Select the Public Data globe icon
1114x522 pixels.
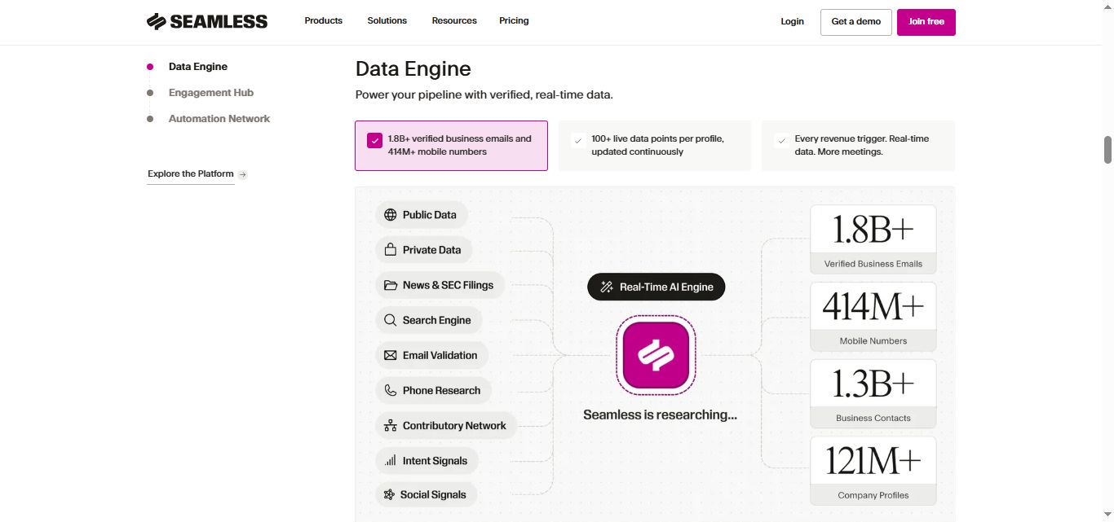[x=390, y=214]
